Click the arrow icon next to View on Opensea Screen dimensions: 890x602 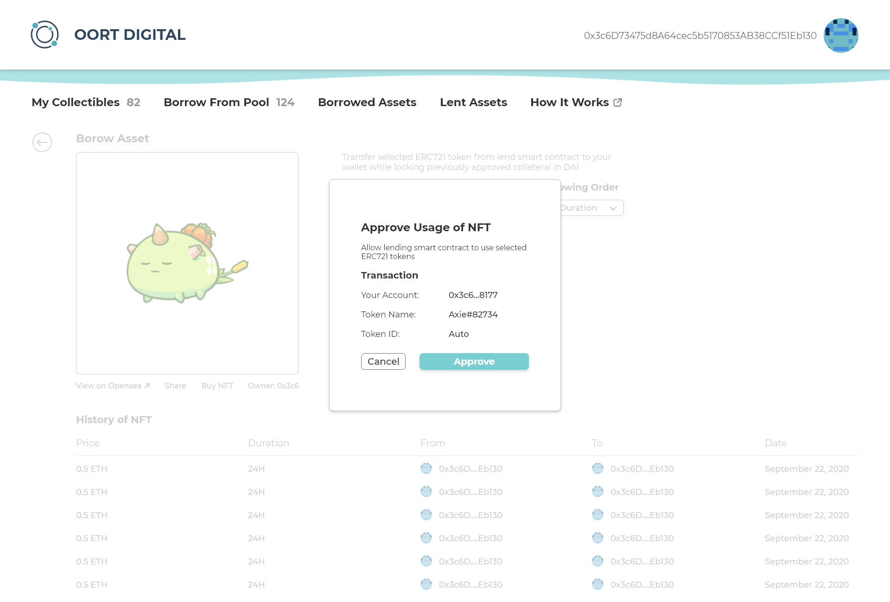pyautogui.click(x=147, y=386)
